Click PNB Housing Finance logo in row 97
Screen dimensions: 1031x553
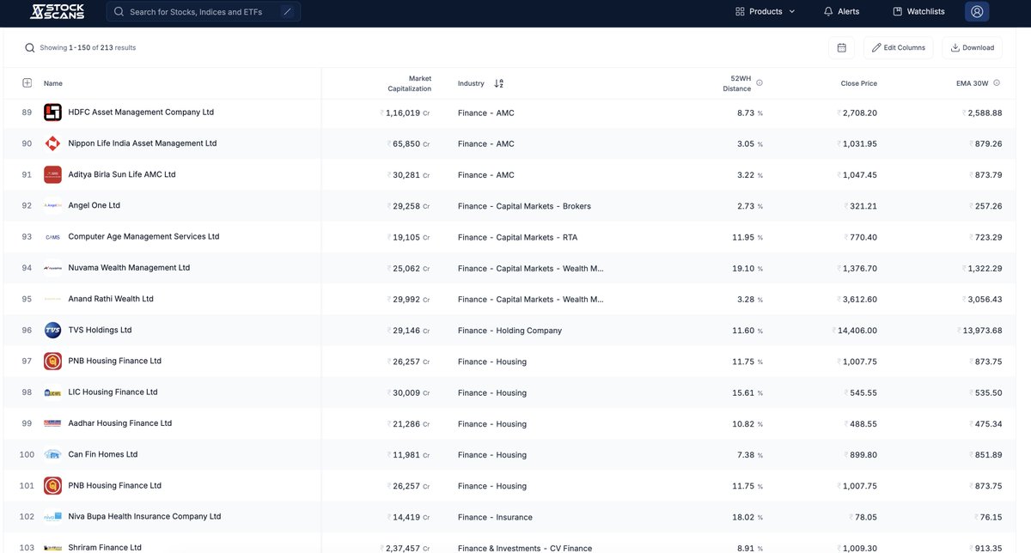(52, 362)
